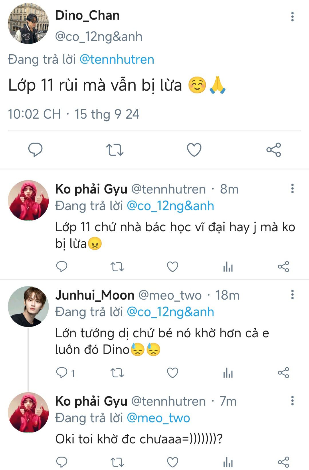The image size is (309, 470).
Task: Share Dino_Chan's main tweet
Action: [274, 150]
